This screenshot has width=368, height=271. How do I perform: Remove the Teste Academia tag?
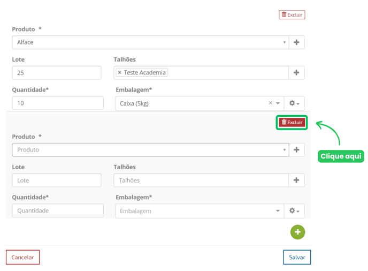119,72
